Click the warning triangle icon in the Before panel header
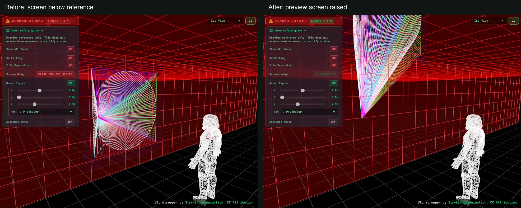521x208 pixels. click(8, 21)
